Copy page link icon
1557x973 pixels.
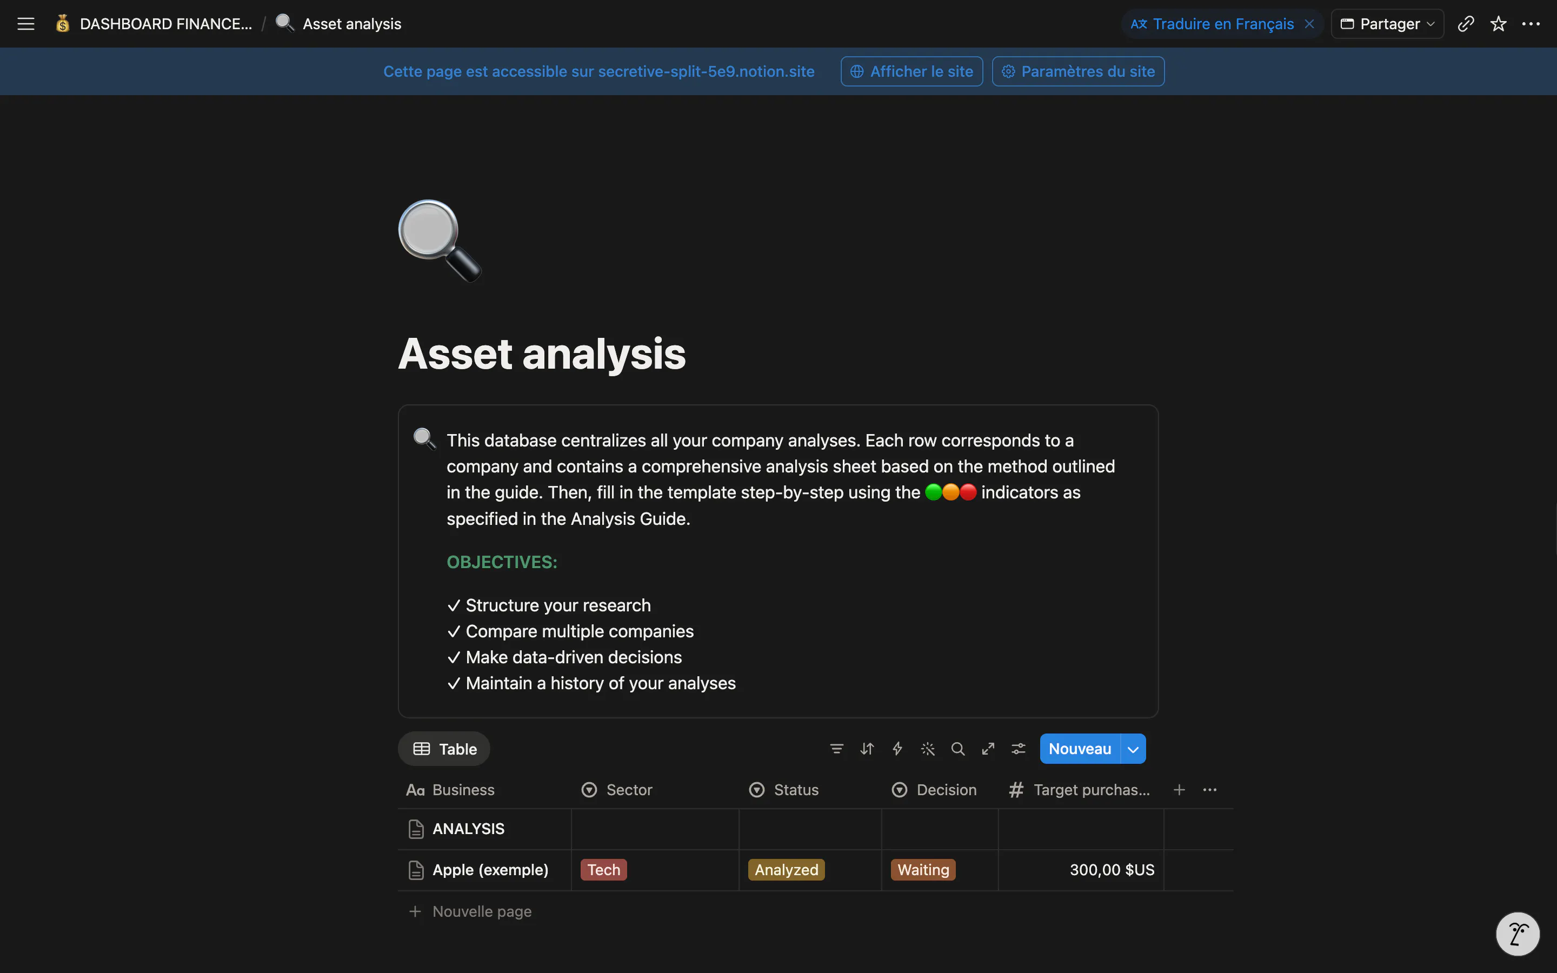point(1466,24)
